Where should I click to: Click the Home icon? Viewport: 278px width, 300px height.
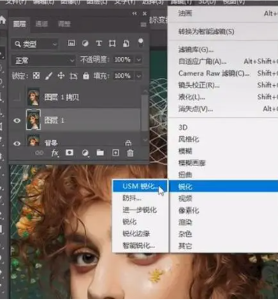(3, 20)
